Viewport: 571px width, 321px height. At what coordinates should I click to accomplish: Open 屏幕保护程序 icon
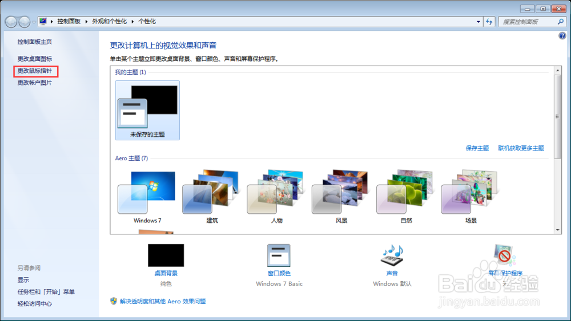pos(505,255)
